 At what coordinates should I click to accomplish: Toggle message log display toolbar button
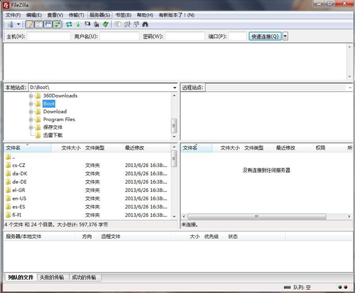30,24
